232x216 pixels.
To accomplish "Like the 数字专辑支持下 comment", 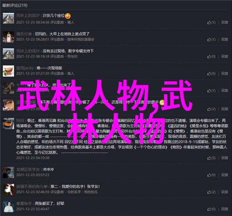I will click(x=211, y=57).
